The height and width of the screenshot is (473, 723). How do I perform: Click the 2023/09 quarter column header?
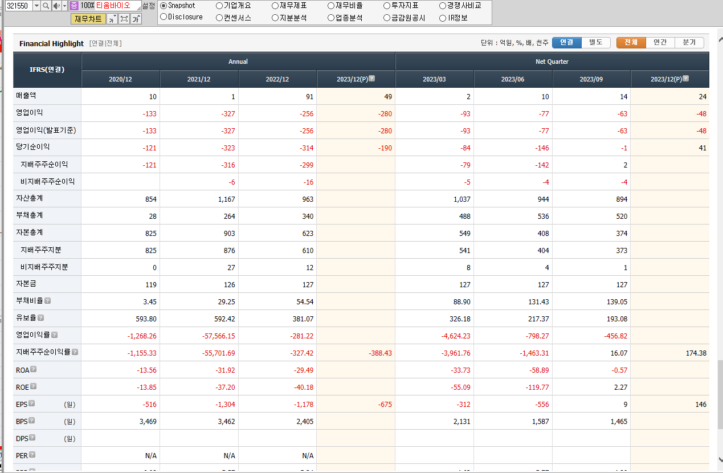click(591, 79)
